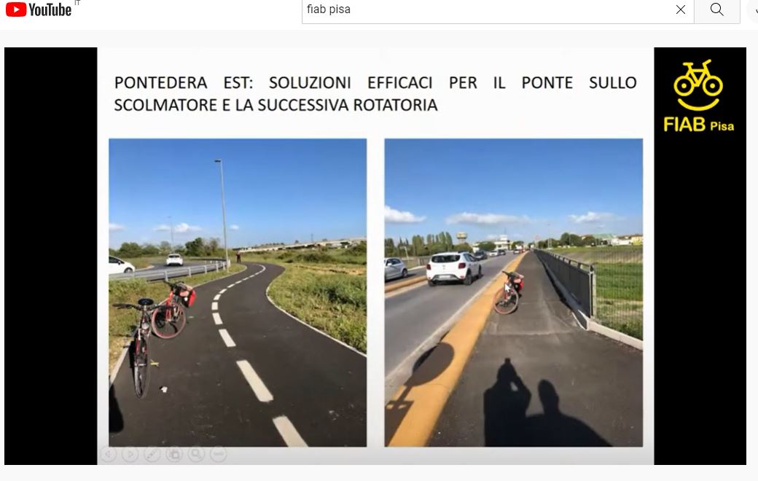Select the left photo of curved cycle path

pyautogui.click(x=238, y=292)
